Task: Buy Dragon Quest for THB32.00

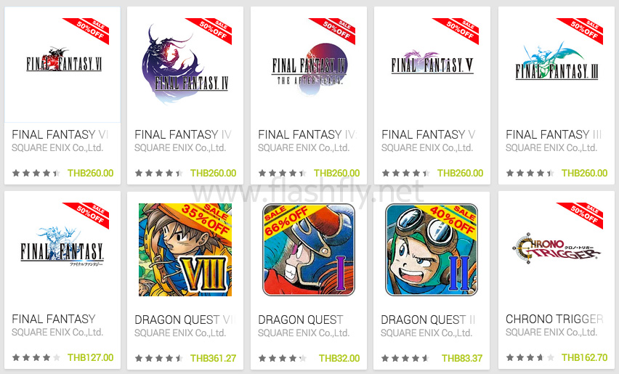Action: (x=339, y=358)
